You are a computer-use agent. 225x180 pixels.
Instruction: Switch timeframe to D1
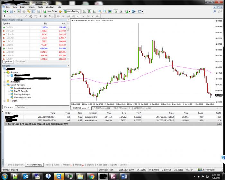(88, 16)
